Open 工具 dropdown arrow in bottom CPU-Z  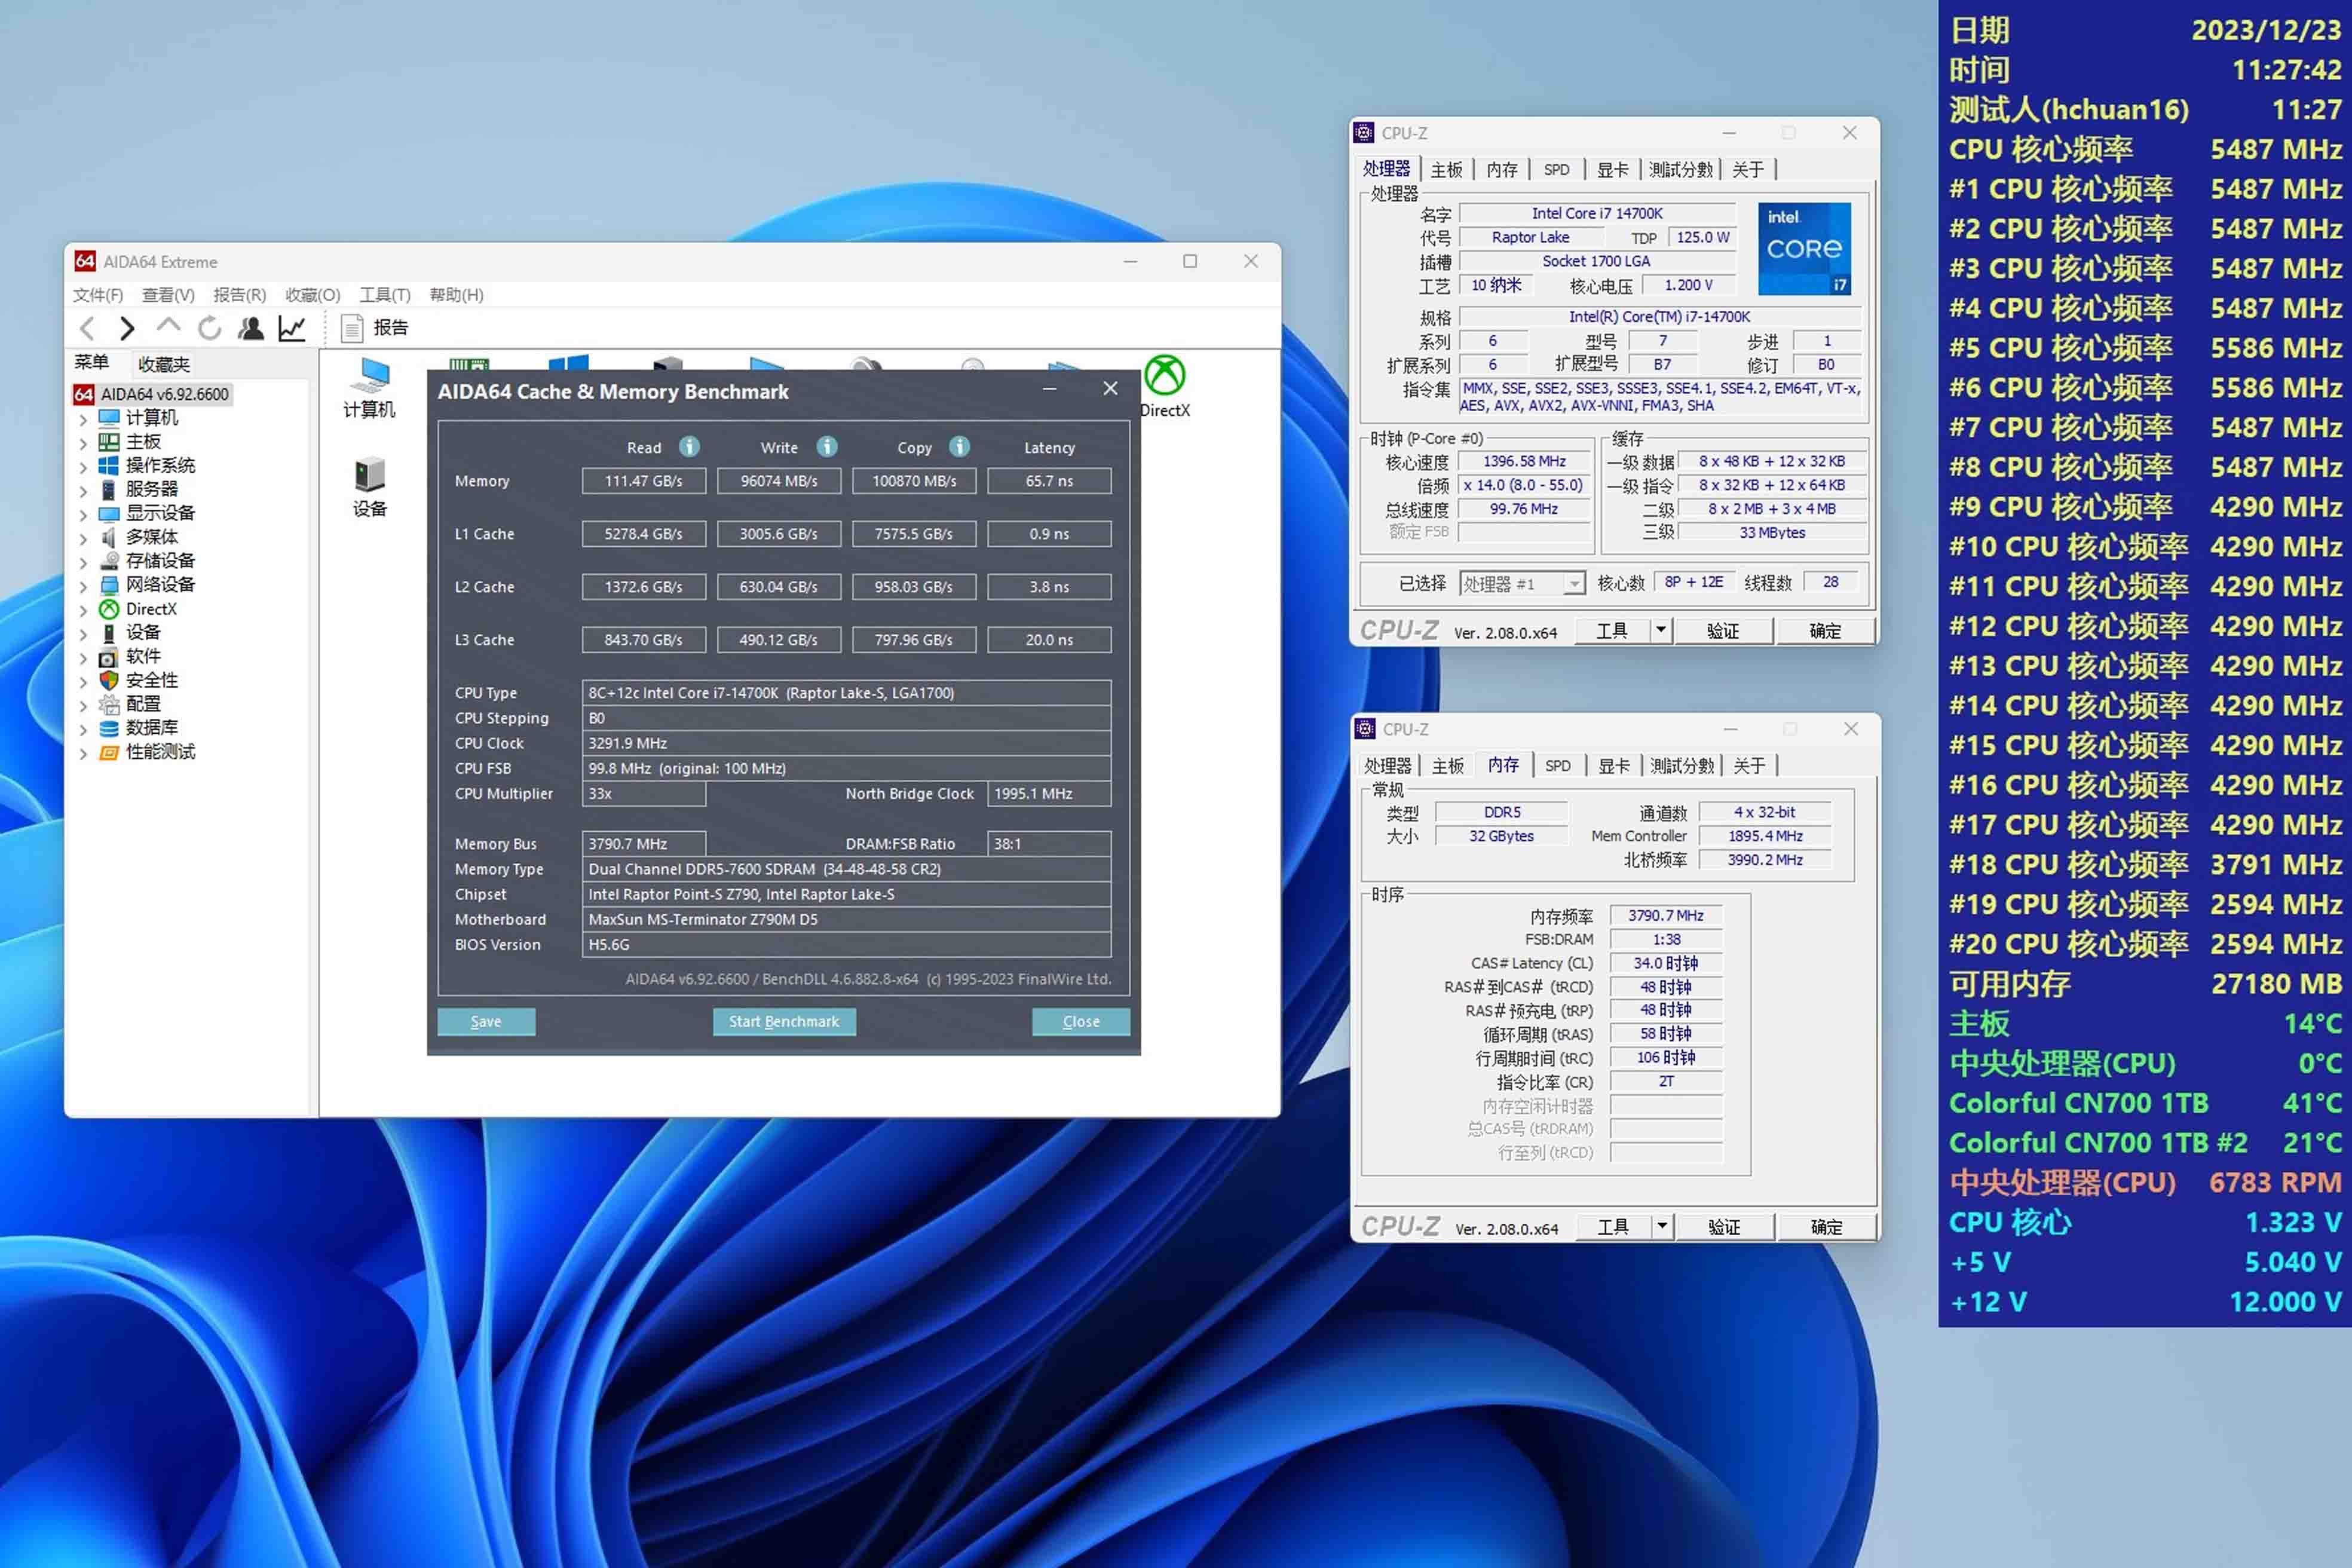[x=1661, y=1226]
